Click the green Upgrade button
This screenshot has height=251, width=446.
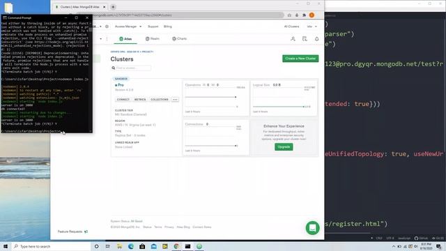coord(284,147)
